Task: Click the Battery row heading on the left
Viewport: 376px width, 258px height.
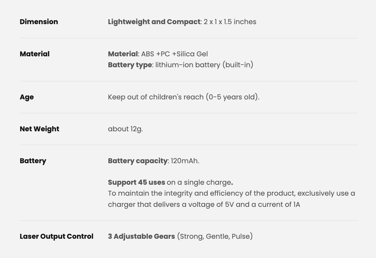Action: pyautogui.click(x=33, y=161)
